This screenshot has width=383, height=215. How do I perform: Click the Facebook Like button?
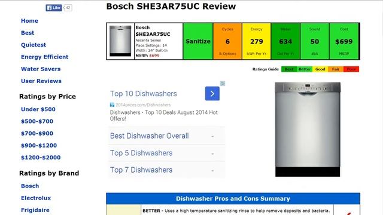point(53,8)
